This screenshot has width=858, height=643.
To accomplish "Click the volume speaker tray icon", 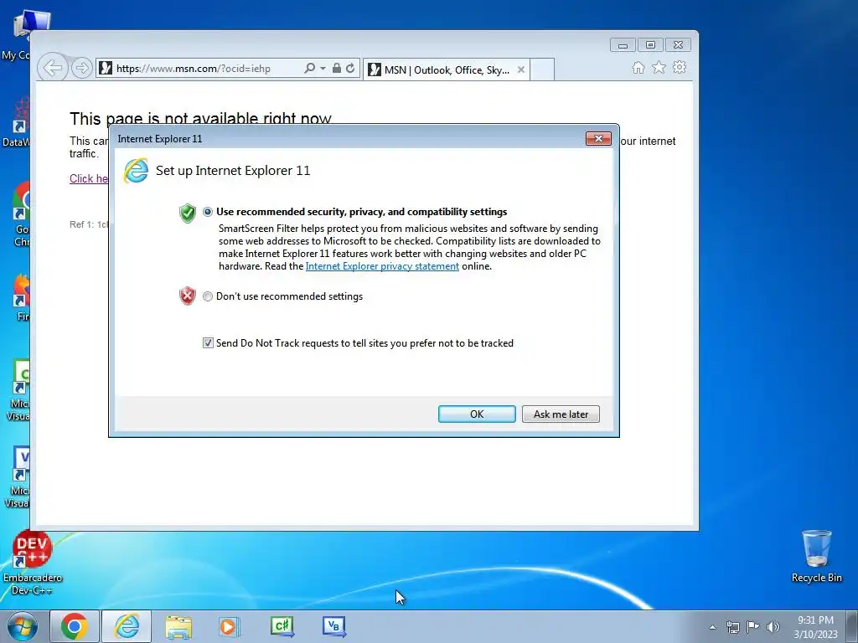I will [x=773, y=627].
